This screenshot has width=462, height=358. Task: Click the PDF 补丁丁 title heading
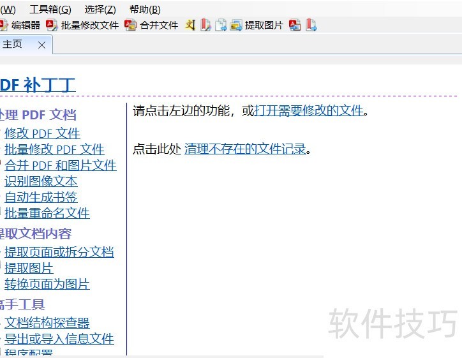38,85
